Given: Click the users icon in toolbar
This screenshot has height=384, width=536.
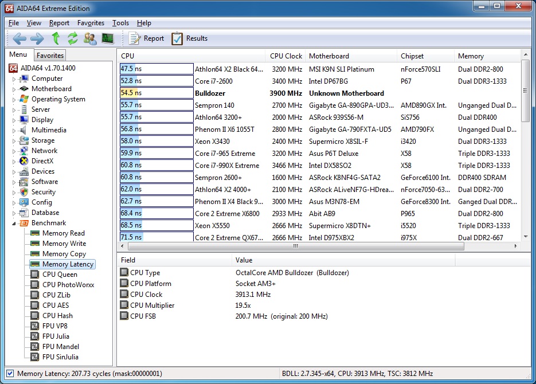Looking at the screenshot, I should [90, 38].
